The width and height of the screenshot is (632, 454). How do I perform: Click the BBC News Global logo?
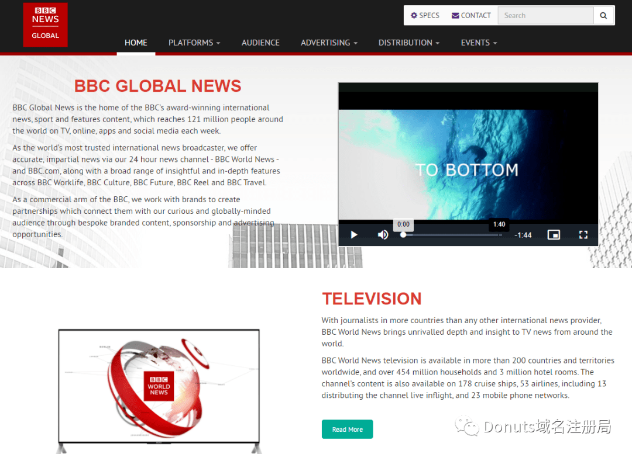click(x=45, y=25)
